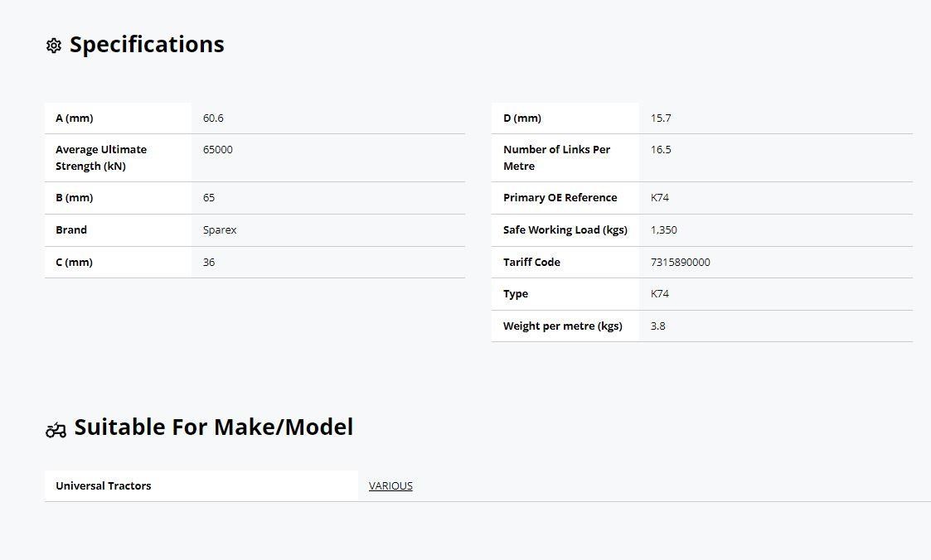The height and width of the screenshot is (560, 931).
Task: Click the Number of Links value 16.5
Action: (661, 149)
